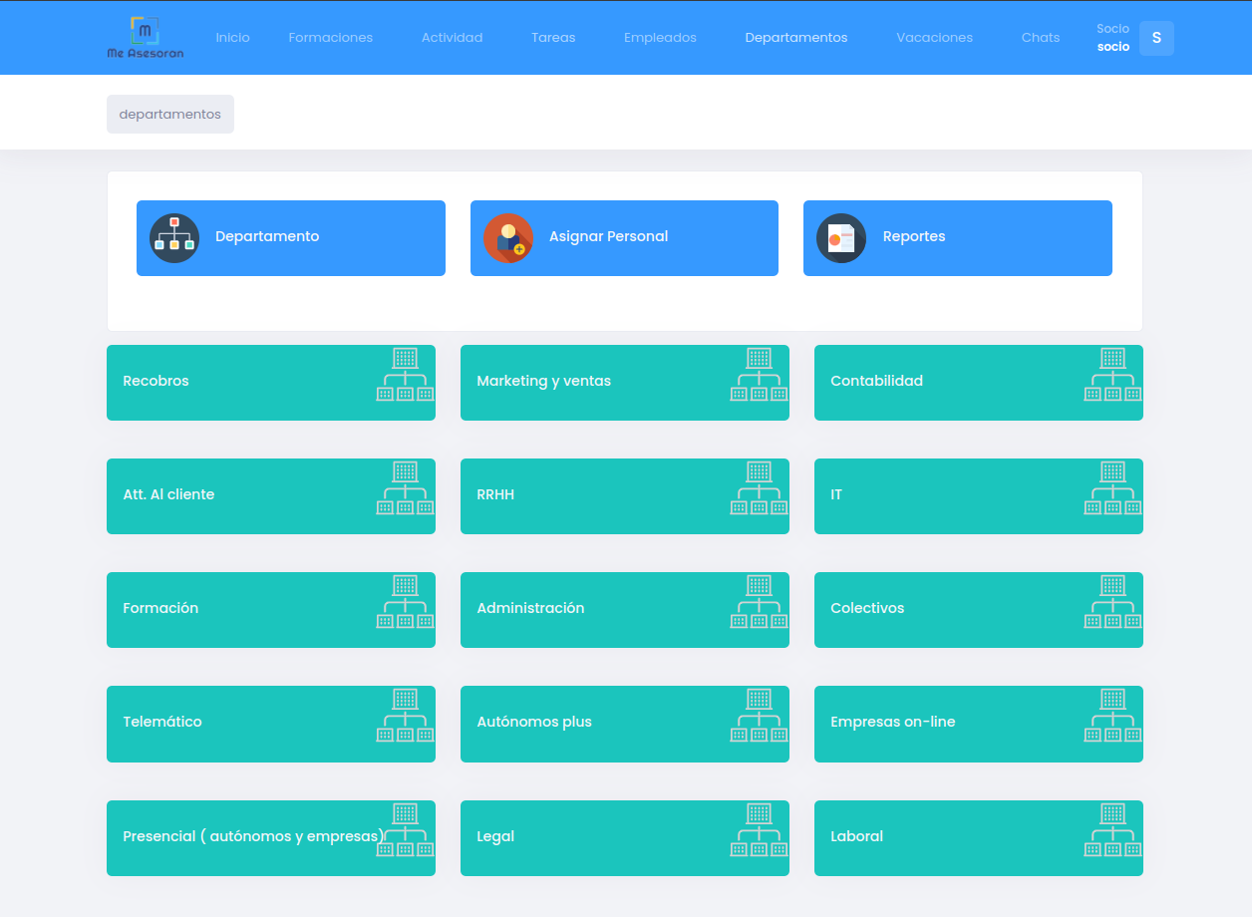1252x917 pixels.
Task: Click the departamentos breadcrumb button
Action: [x=170, y=115]
